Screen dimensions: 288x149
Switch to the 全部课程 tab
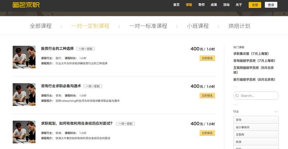[41, 26]
